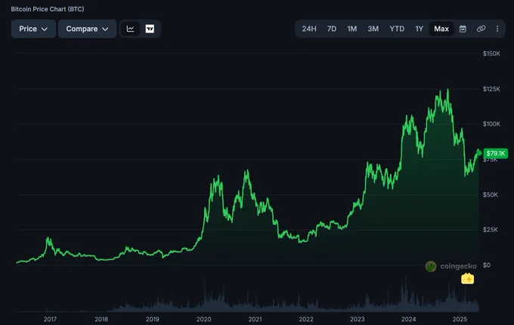The image size is (514, 325).
Task: Switch to line chart view icon
Action: pyautogui.click(x=131, y=29)
